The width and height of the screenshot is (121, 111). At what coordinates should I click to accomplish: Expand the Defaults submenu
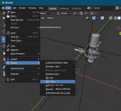23,74
